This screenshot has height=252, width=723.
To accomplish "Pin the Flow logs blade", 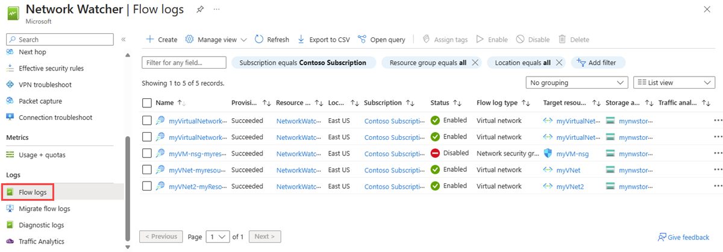I will [199, 10].
